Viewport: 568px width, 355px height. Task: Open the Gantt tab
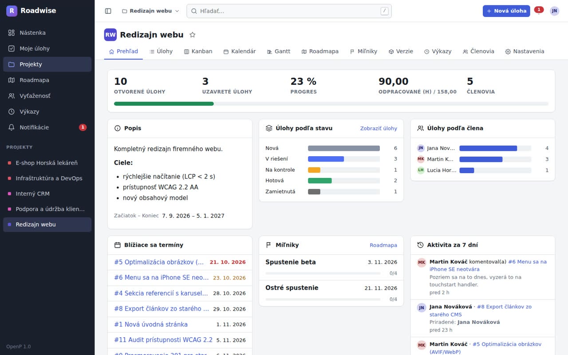click(279, 51)
